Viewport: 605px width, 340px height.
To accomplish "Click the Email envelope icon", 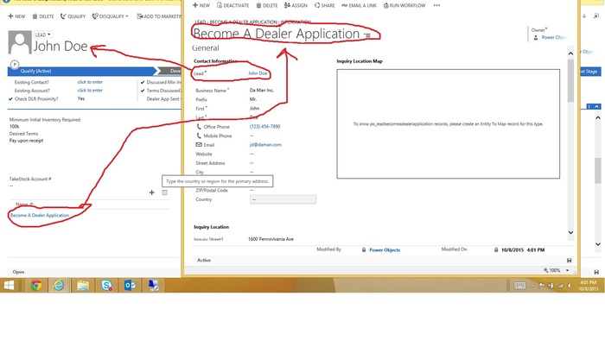I will coord(199,145).
